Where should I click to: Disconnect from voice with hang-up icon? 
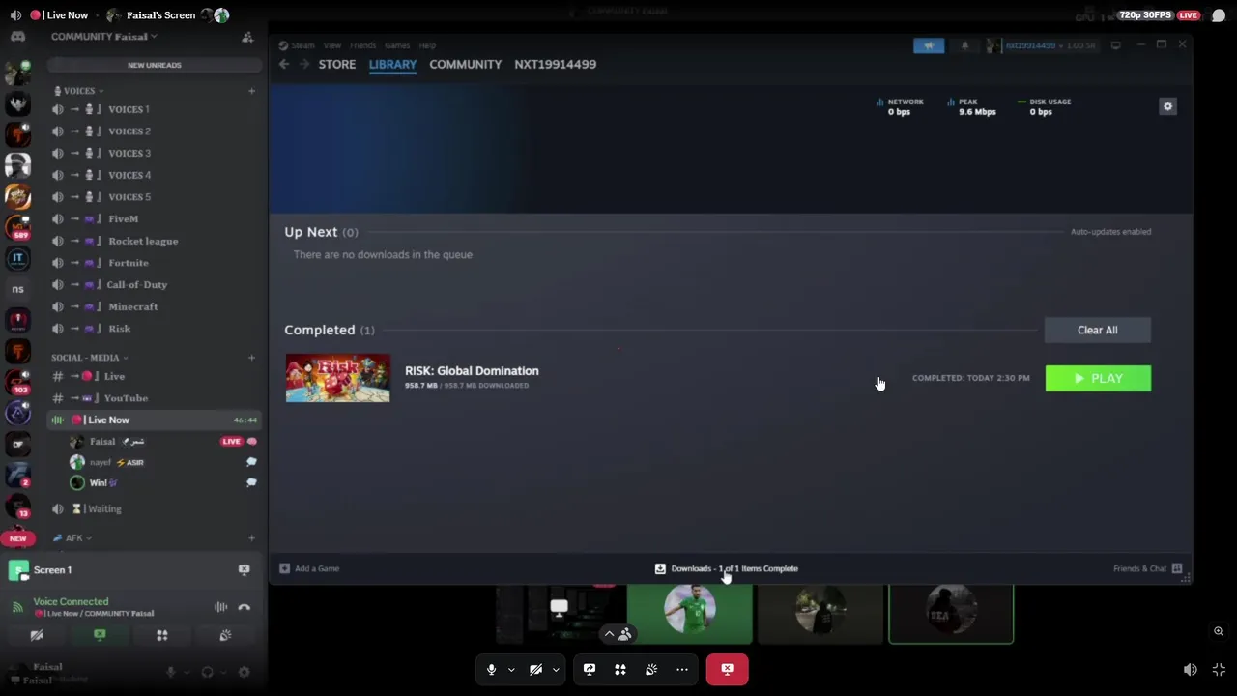[244, 607]
